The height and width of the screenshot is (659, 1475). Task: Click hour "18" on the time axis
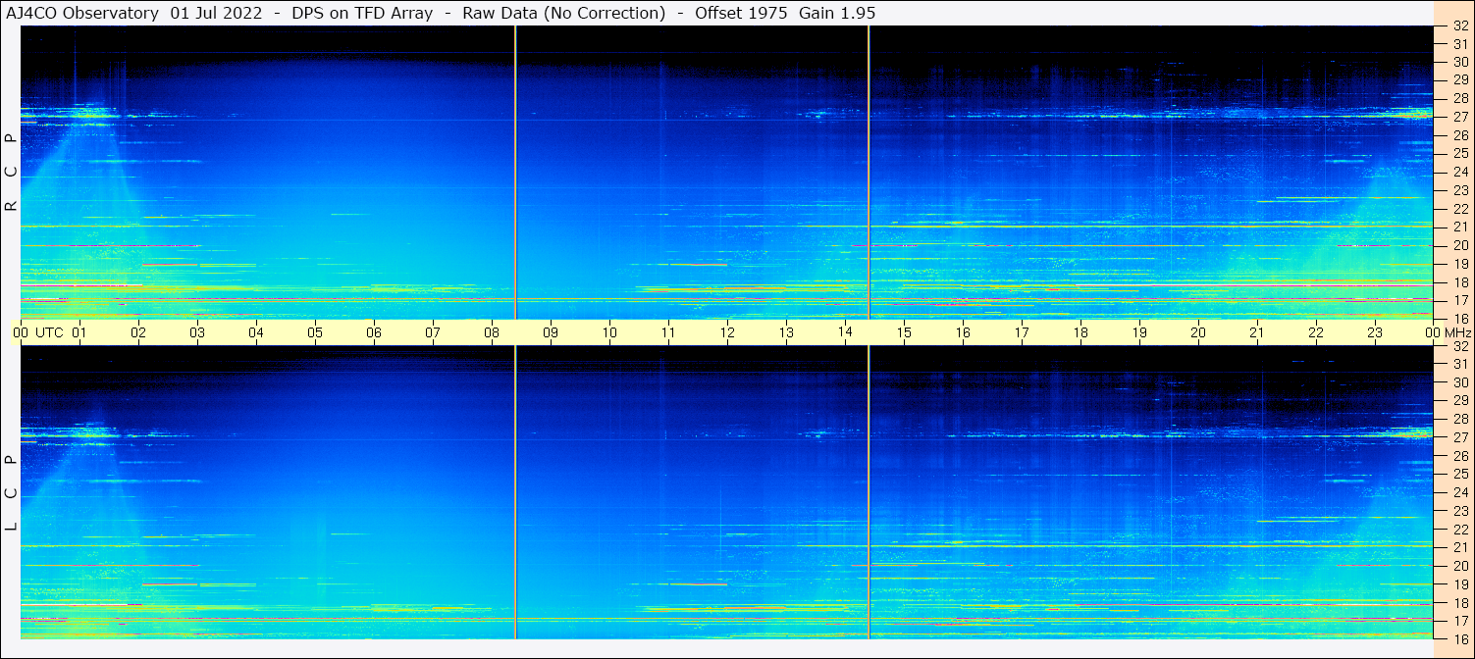pos(1080,332)
